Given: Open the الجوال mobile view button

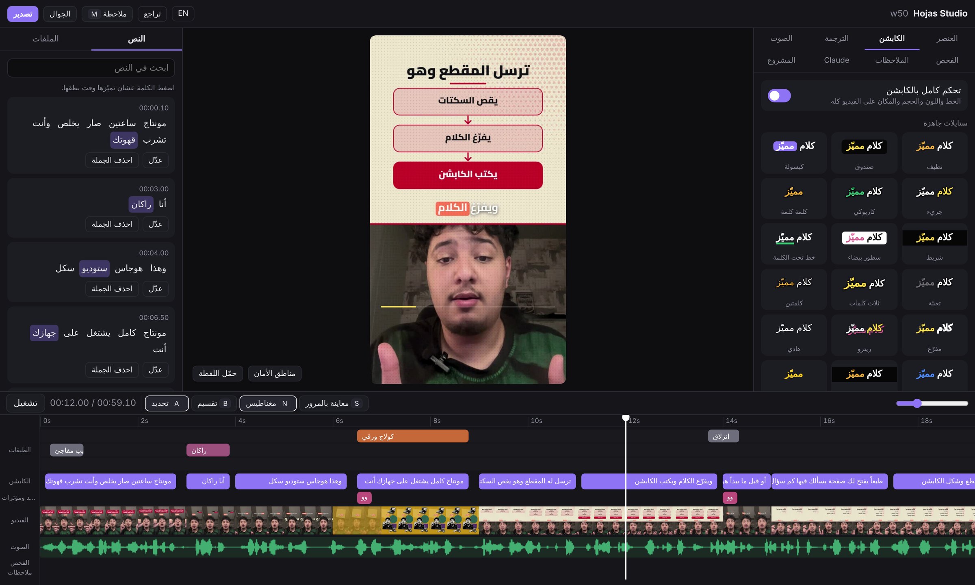Looking at the screenshot, I should 60,14.
